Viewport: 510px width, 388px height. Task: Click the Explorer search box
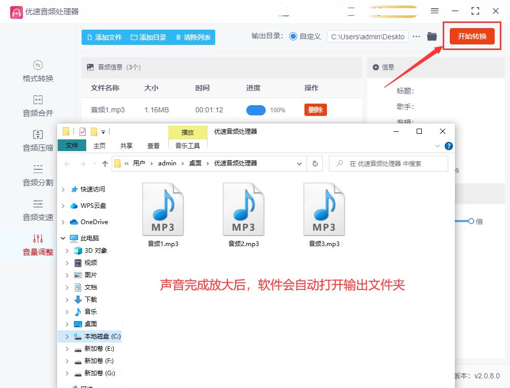[389, 163]
